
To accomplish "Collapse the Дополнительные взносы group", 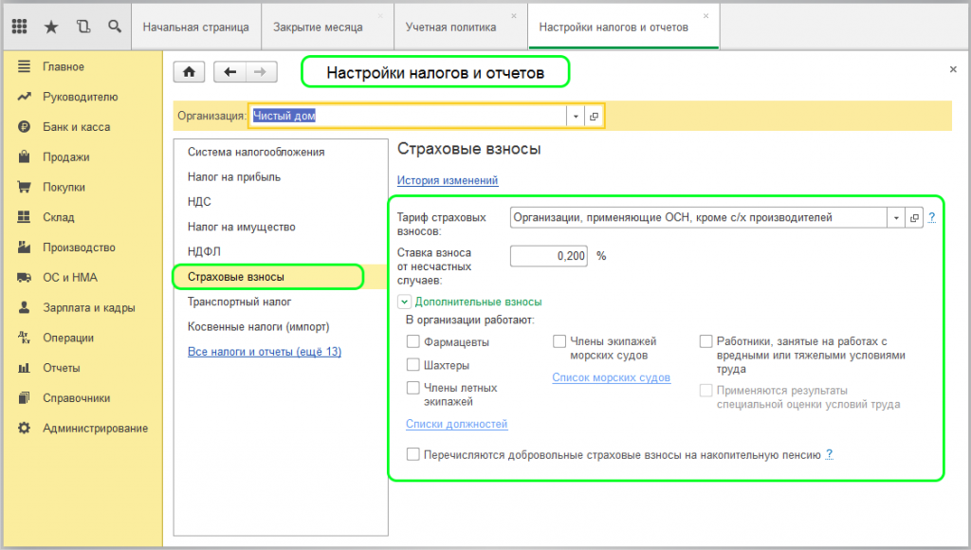I will pos(404,302).
